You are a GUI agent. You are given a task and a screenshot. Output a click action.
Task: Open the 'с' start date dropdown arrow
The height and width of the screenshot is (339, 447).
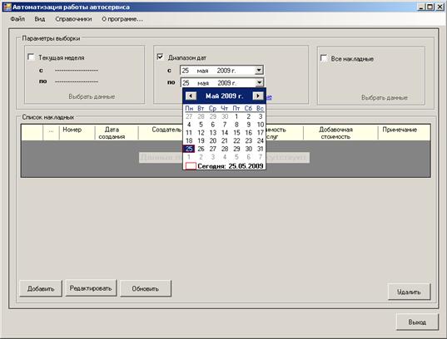pyautogui.click(x=259, y=70)
